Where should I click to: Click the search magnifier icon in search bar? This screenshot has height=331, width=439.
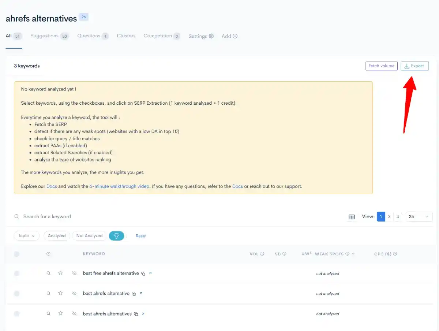pos(16,216)
